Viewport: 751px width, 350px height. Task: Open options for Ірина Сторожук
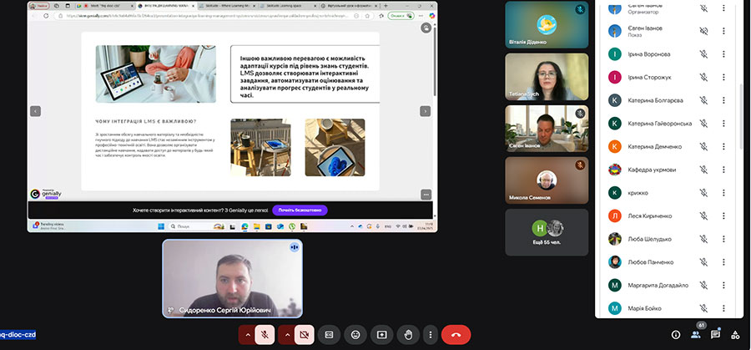point(723,77)
